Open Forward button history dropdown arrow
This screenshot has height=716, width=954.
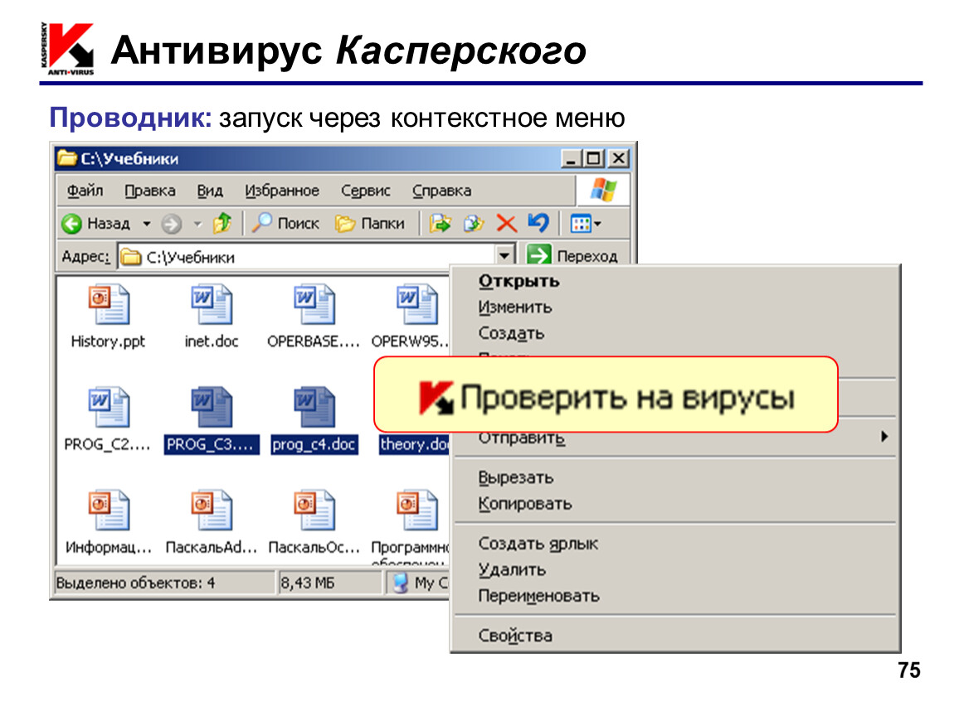click(x=197, y=225)
